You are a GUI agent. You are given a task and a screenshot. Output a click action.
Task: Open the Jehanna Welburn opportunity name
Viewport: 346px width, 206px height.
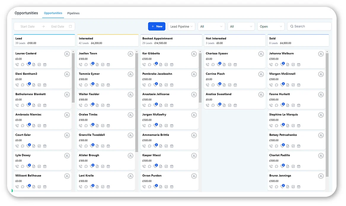[281, 53]
